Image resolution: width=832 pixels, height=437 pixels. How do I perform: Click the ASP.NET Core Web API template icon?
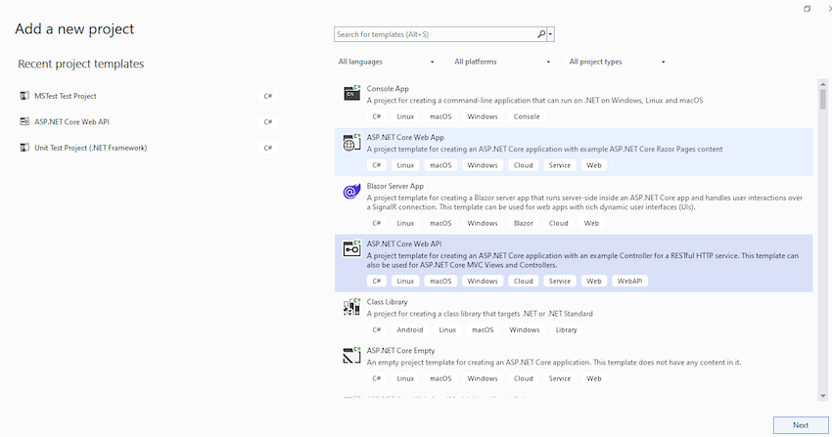click(351, 248)
